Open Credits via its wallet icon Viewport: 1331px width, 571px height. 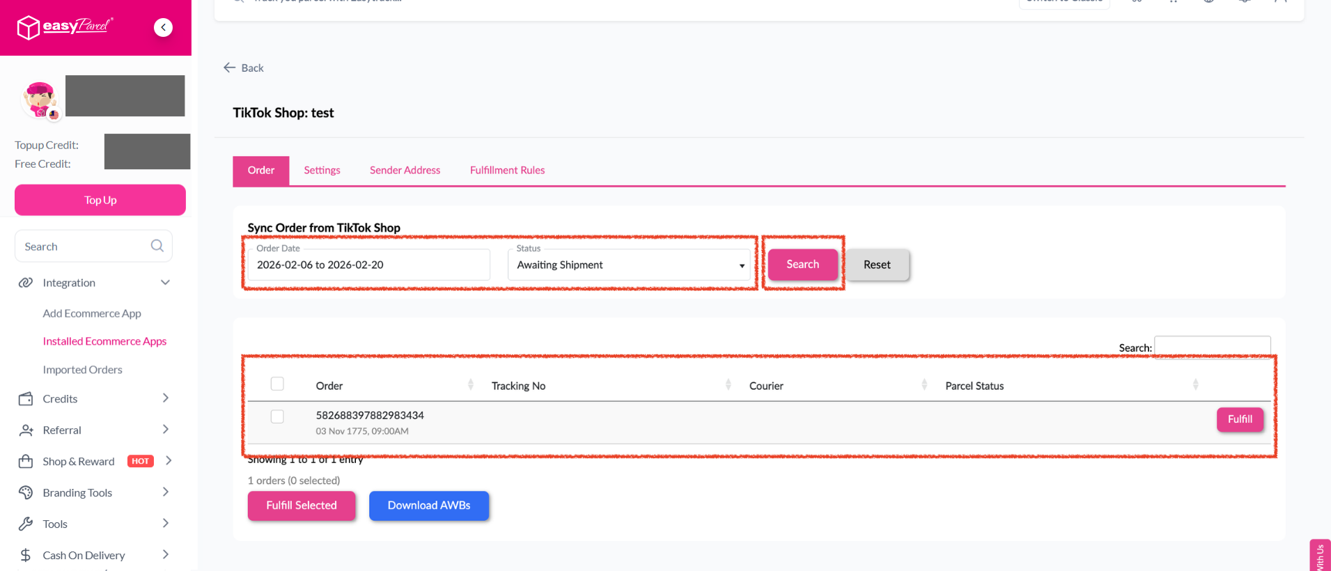(26, 399)
